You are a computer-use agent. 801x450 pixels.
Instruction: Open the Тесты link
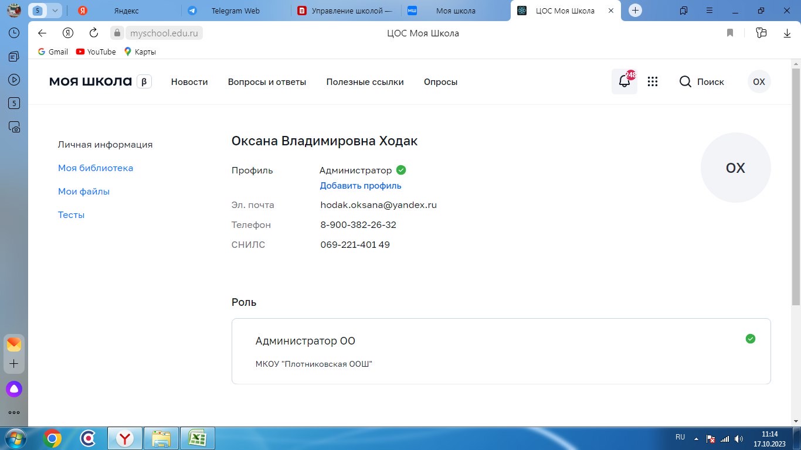pyautogui.click(x=71, y=215)
